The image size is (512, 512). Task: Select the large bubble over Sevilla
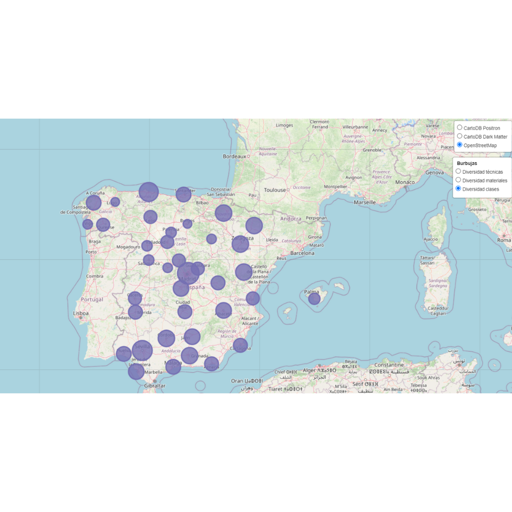point(142,350)
